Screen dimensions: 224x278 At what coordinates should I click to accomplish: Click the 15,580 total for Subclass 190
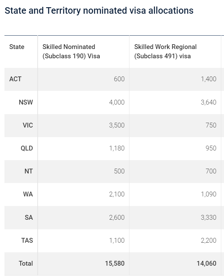tap(115, 263)
